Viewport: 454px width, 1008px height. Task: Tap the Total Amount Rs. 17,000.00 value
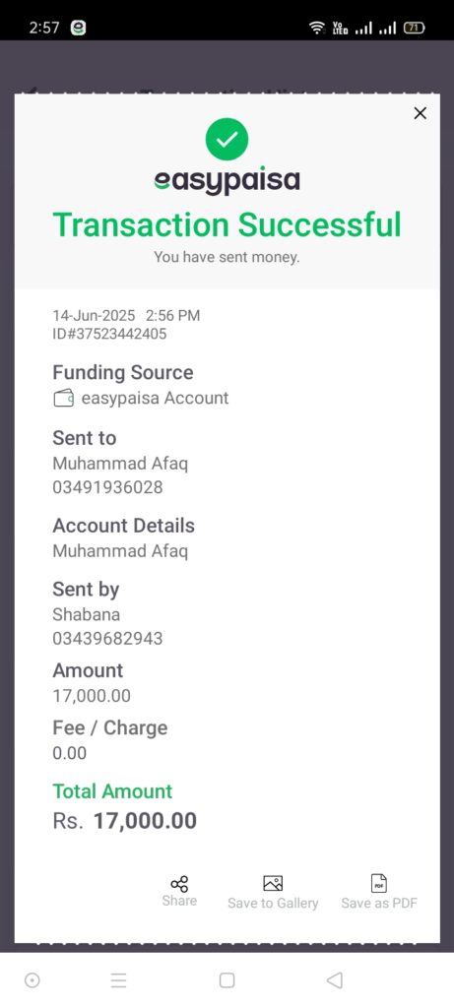pyautogui.click(x=125, y=821)
